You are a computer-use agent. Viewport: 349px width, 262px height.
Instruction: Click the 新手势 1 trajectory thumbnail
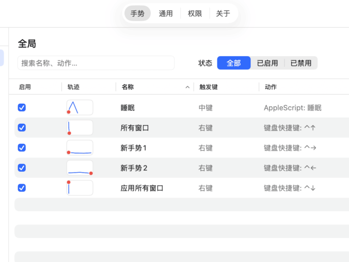80,148
